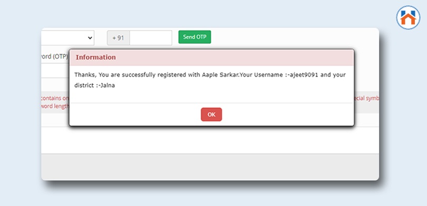
Task: Click the house logo icon
Action: coord(408,17)
